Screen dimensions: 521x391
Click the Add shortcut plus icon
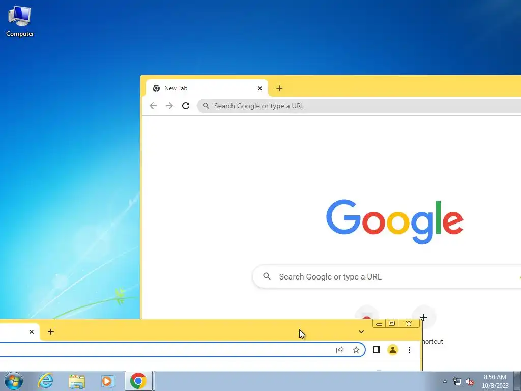[424, 317]
